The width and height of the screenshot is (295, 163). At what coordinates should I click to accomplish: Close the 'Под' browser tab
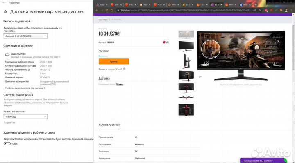click(107, 4)
